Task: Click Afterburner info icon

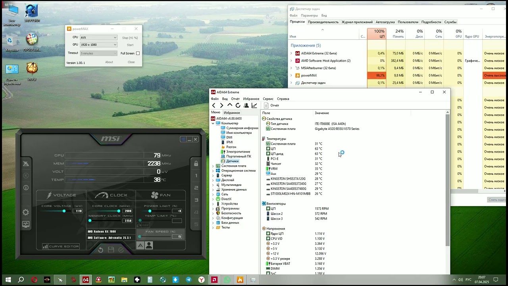Action: point(26,187)
